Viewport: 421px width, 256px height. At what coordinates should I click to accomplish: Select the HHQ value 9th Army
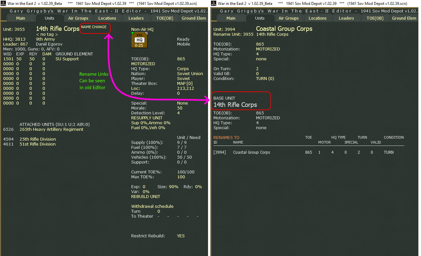point(46,39)
